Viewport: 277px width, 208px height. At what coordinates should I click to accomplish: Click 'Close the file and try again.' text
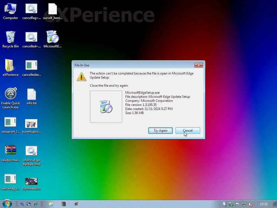[x=109, y=86]
